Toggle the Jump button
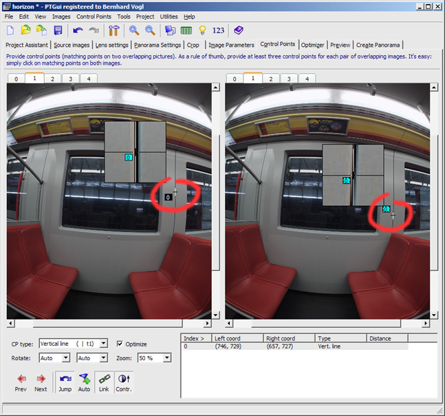Viewport: 445px width, 416px height. click(65, 382)
